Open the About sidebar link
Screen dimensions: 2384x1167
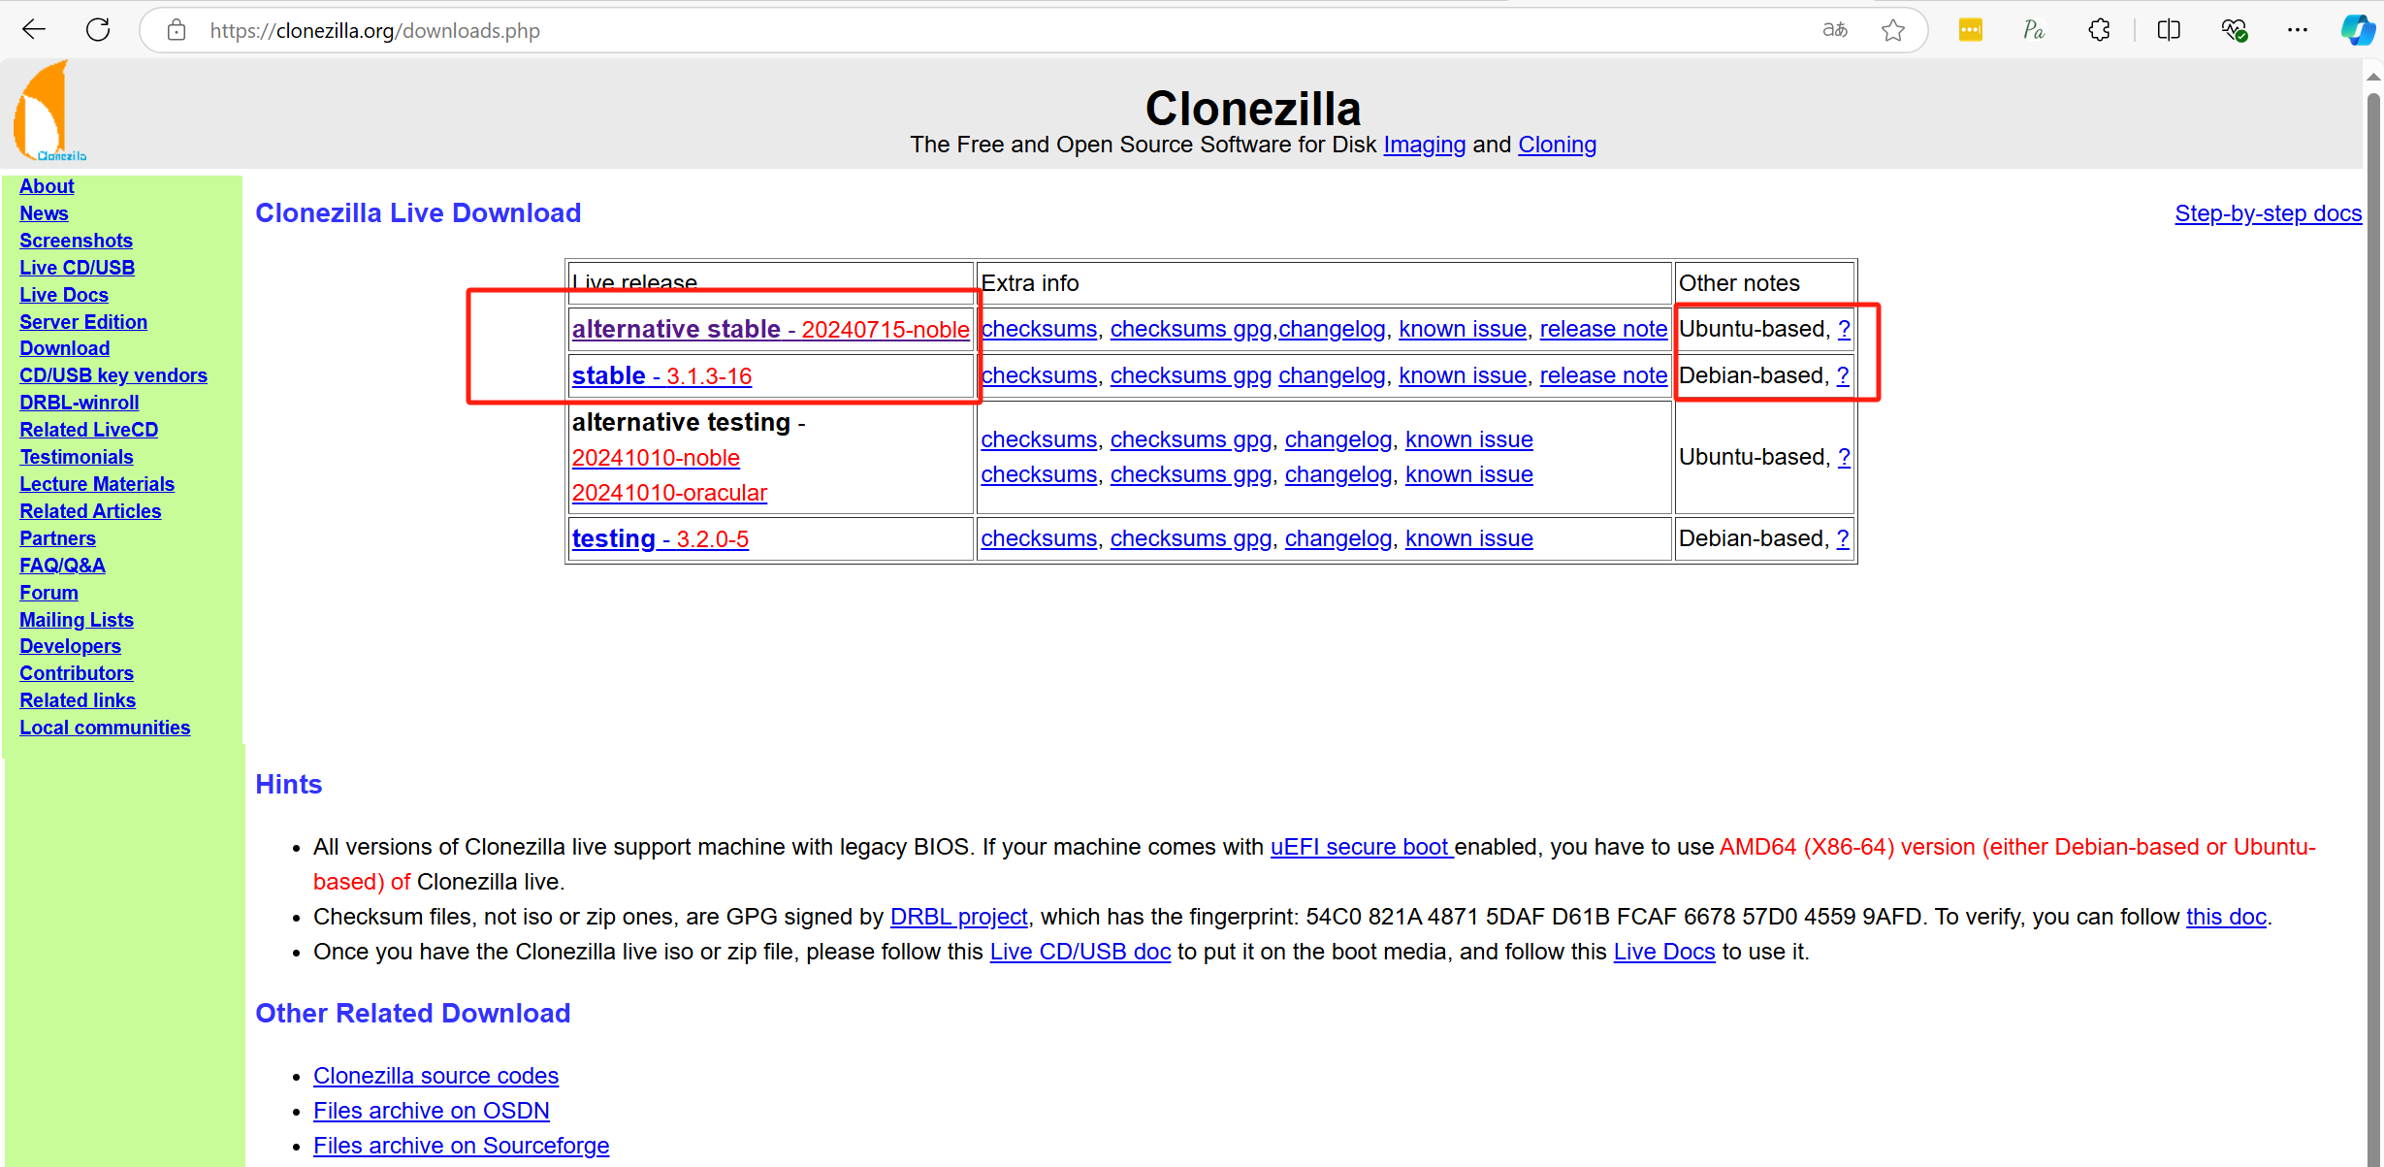click(47, 186)
